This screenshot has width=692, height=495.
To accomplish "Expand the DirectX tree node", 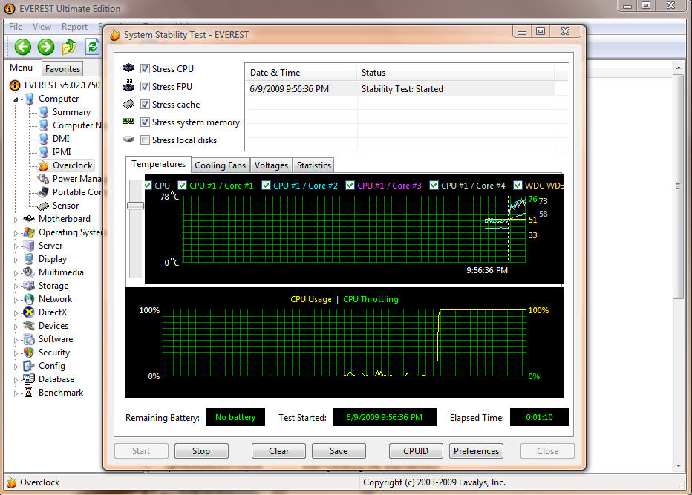I will 16,312.
